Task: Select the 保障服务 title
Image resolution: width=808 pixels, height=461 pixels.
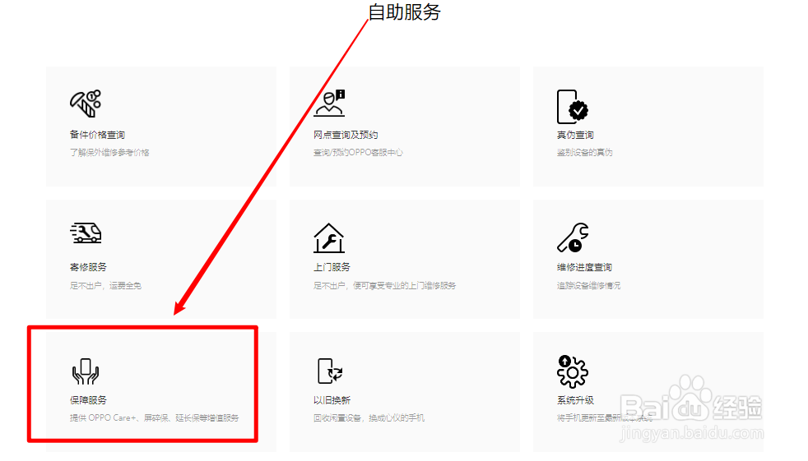Action: click(88, 399)
